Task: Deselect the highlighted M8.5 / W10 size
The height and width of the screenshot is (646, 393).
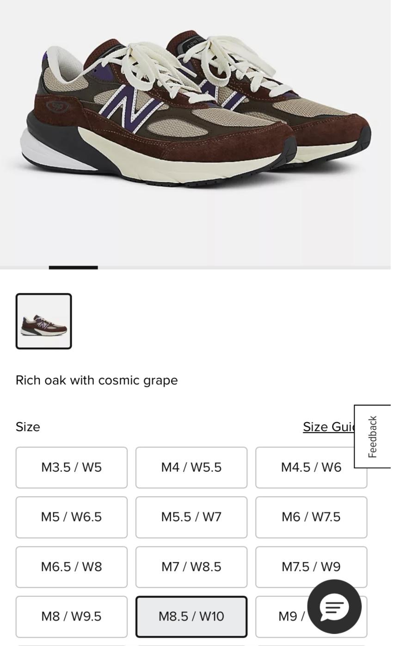Action: tap(191, 617)
